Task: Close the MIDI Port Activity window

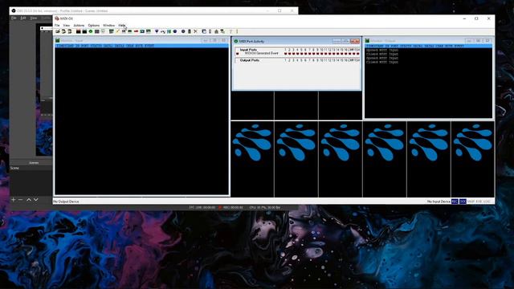Action: (355, 41)
